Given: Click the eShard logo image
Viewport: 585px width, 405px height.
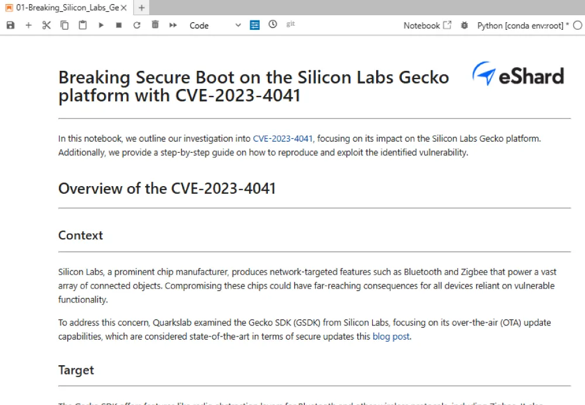Looking at the screenshot, I should [518, 75].
